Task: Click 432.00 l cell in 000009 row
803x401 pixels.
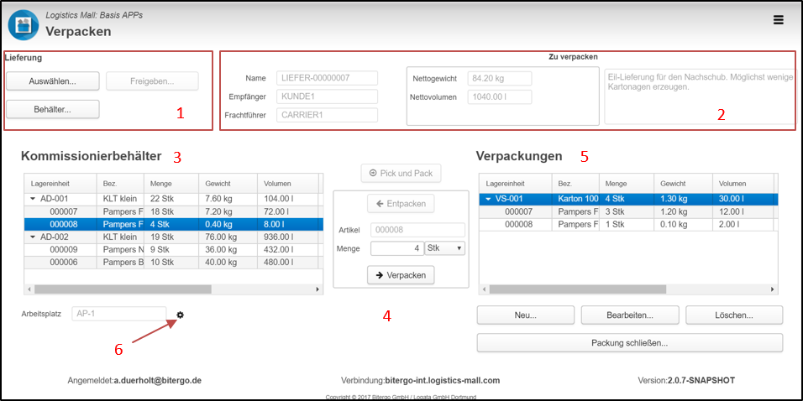Action: 288,250
